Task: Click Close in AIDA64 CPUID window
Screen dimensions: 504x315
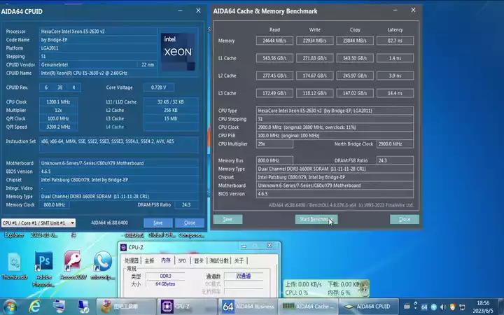Action: click(190, 223)
